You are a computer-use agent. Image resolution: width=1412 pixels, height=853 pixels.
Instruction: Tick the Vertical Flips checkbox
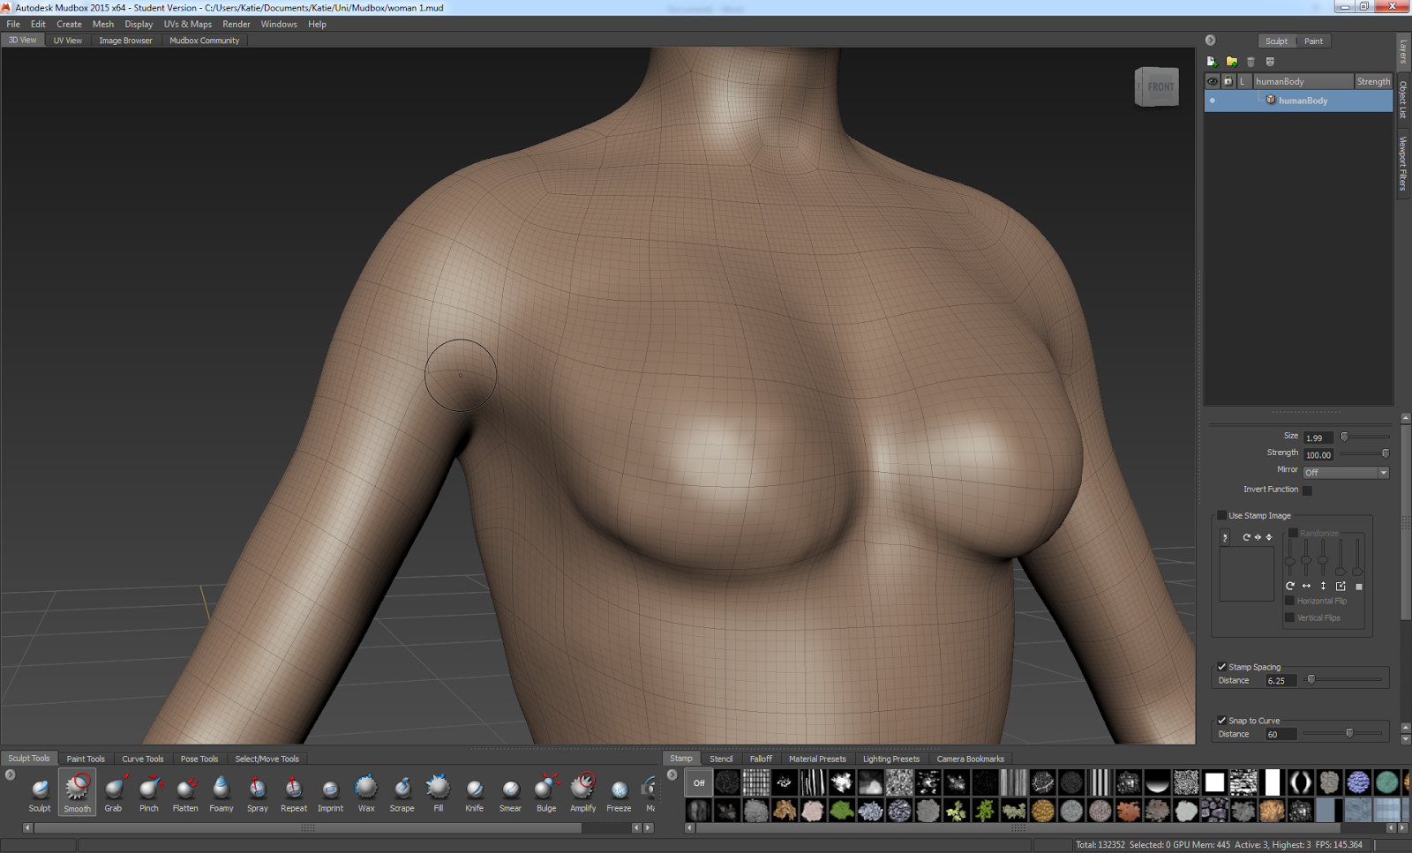click(x=1289, y=617)
